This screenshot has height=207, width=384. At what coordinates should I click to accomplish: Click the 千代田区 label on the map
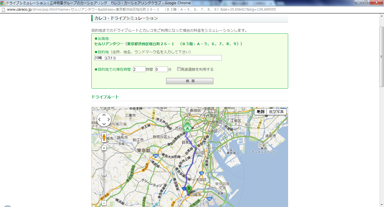[210, 116]
